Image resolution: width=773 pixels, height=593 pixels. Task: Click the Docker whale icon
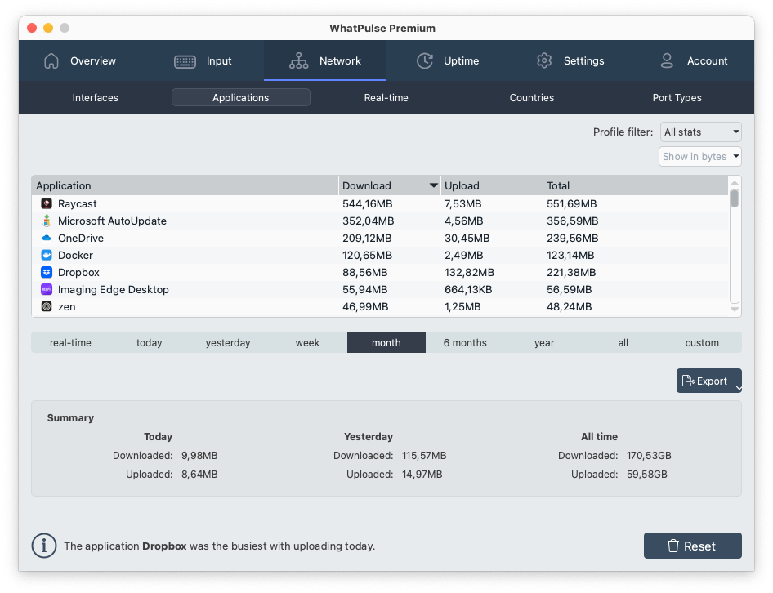pos(47,255)
